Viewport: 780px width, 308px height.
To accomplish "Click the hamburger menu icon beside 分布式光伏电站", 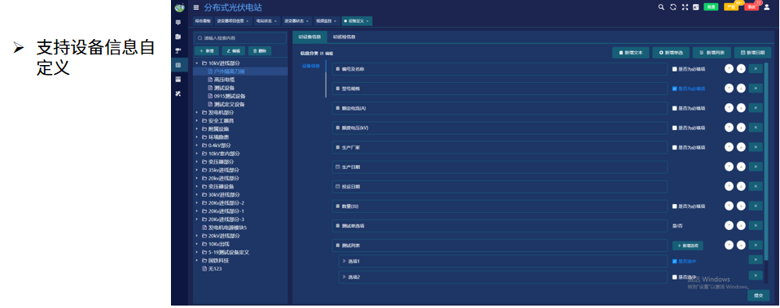I will [196, 7].
